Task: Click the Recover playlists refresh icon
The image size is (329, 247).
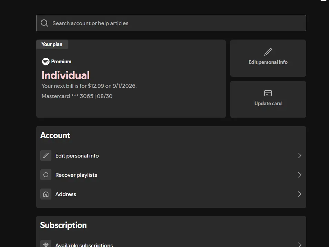Action: tap(46, 175)
